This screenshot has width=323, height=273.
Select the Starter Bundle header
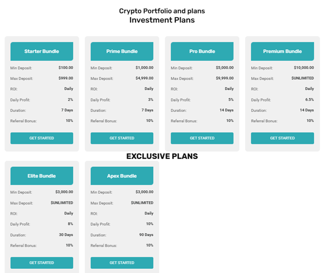[x=41, y=52]
